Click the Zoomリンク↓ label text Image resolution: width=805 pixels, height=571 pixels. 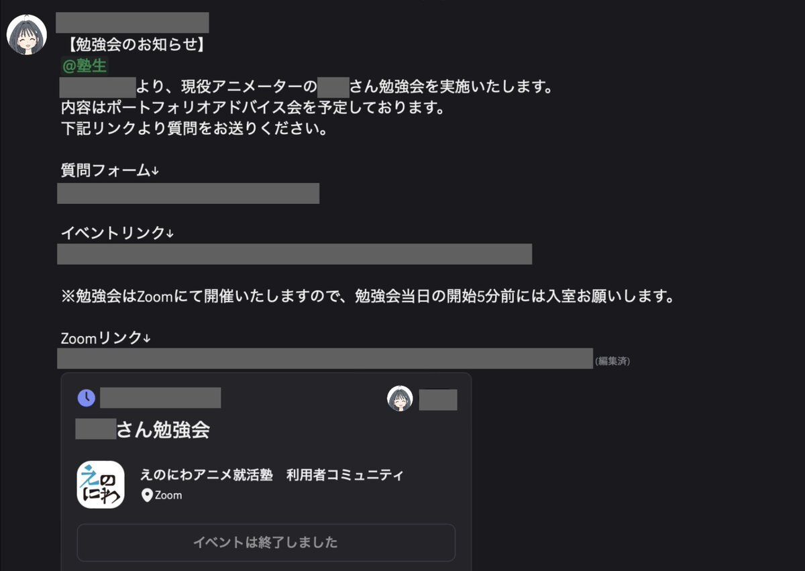pos(106,339)
